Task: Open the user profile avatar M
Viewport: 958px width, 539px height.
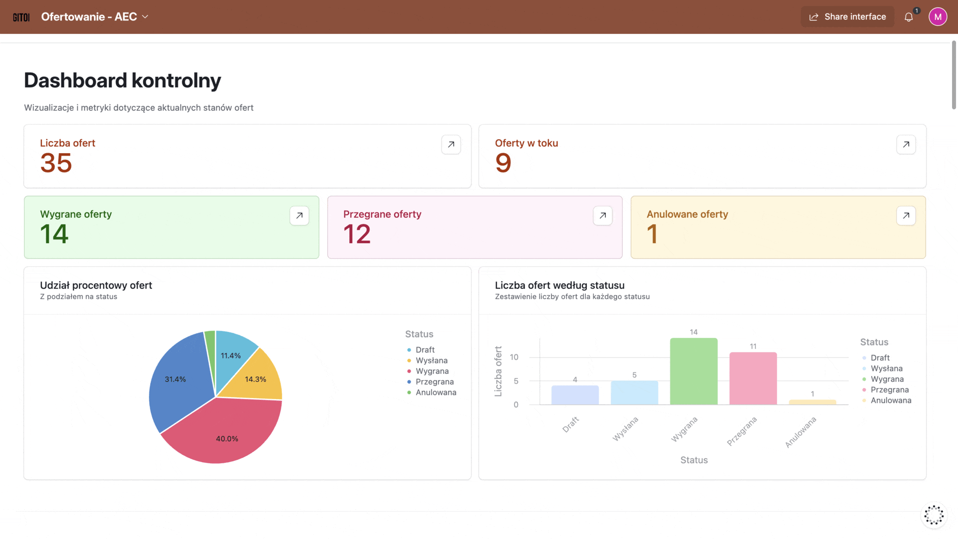Action: [938, 16]
